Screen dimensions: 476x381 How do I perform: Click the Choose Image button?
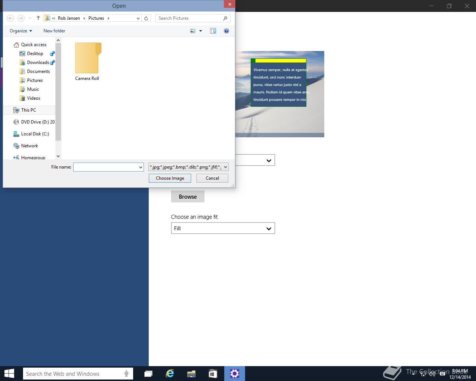(x=170, y=178)
